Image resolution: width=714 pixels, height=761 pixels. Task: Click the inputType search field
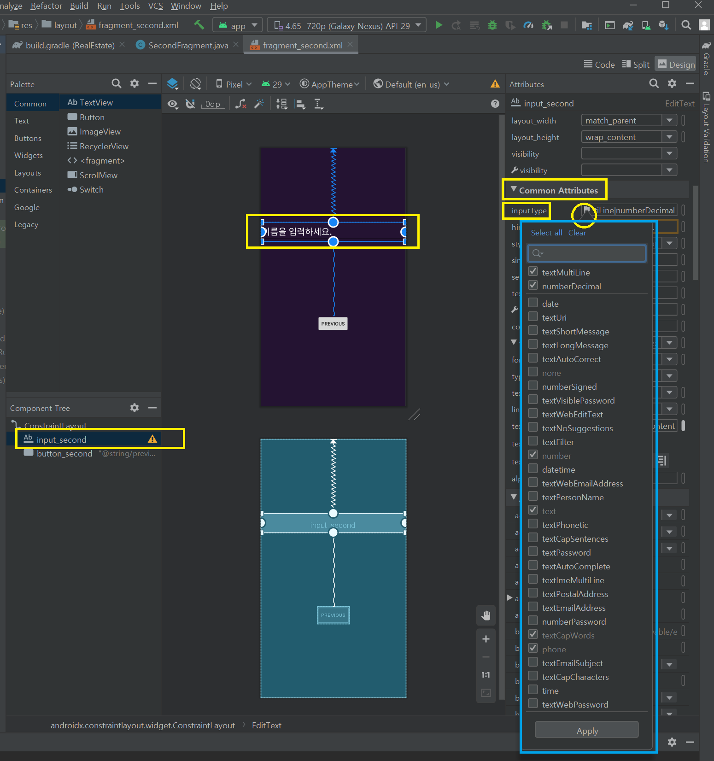pos(586,253)
